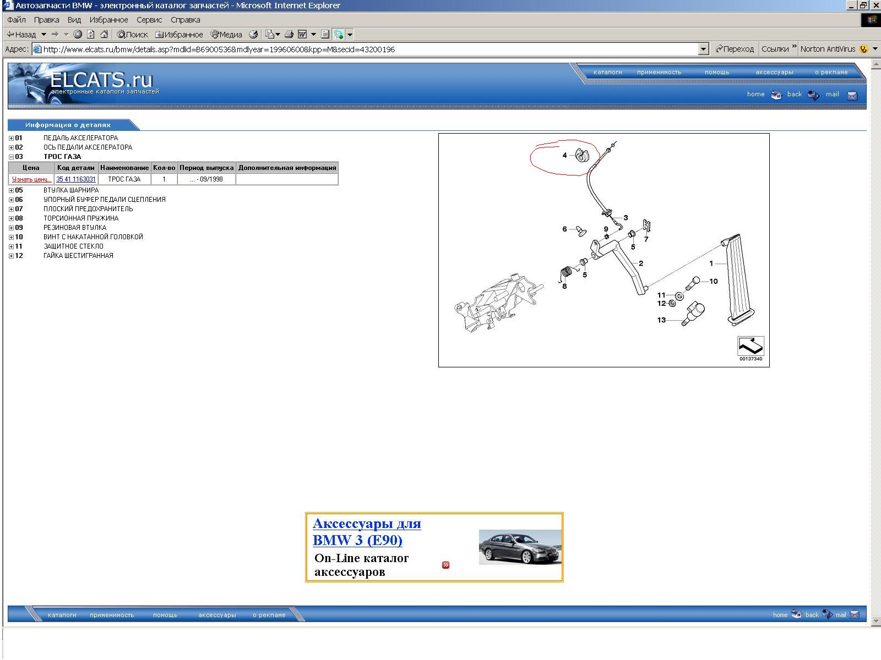This screenshot has height=660, width=881.
Task: Open the Справка menu
Action: (185, 20)
